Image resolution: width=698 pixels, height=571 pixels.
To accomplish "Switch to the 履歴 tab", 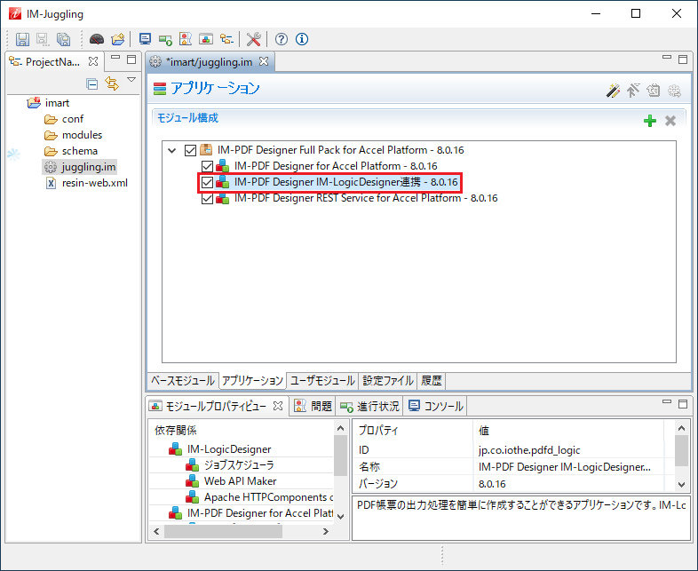I will (431, 380).
